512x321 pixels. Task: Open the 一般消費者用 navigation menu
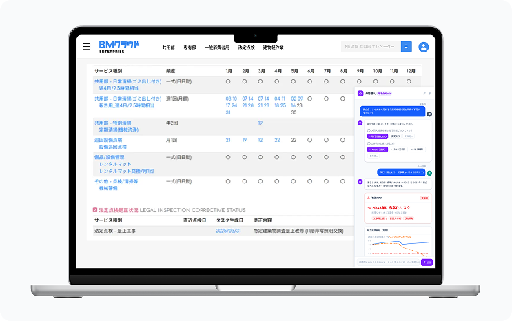tap(216, 48)
